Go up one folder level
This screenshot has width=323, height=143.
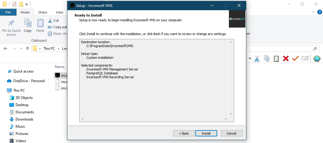pyautogui.click(x=28, y=49)
